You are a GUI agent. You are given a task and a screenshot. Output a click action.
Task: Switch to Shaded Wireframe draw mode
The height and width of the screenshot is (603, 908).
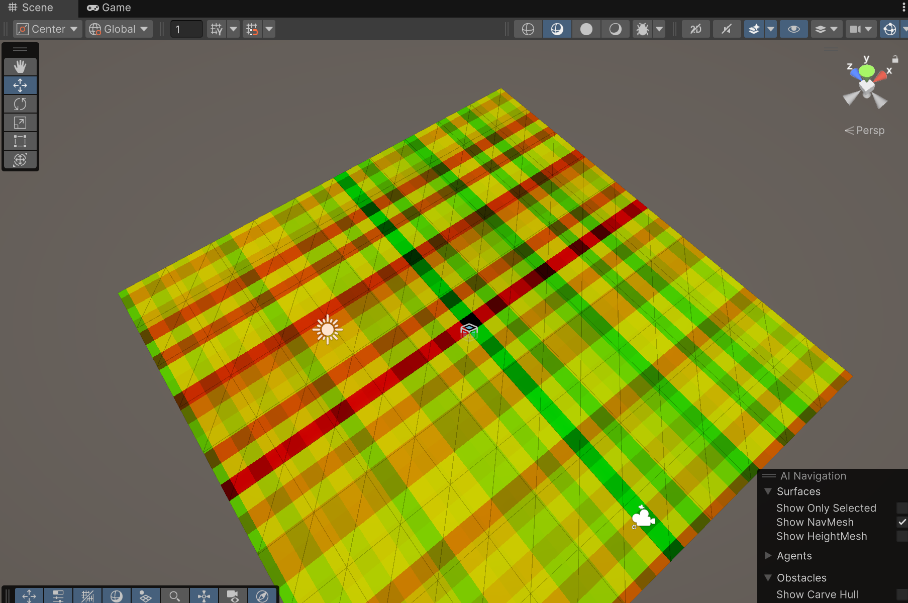tap(557, 29)
